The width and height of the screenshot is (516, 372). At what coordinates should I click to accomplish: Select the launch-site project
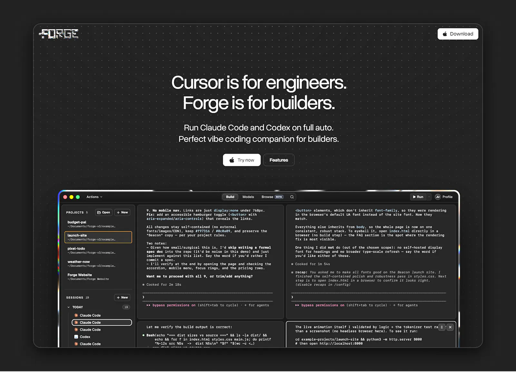tap(98, 237)
